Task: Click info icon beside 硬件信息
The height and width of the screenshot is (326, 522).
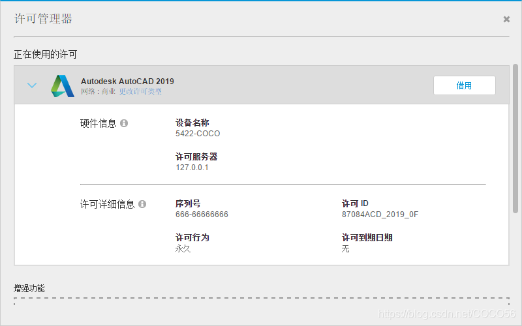Action: click(x=124, y=123)
